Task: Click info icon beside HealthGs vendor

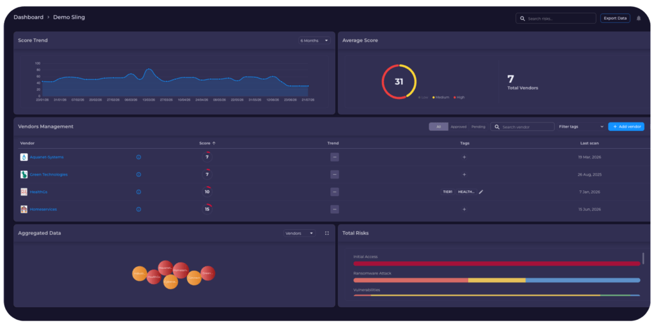Action: 139,192
